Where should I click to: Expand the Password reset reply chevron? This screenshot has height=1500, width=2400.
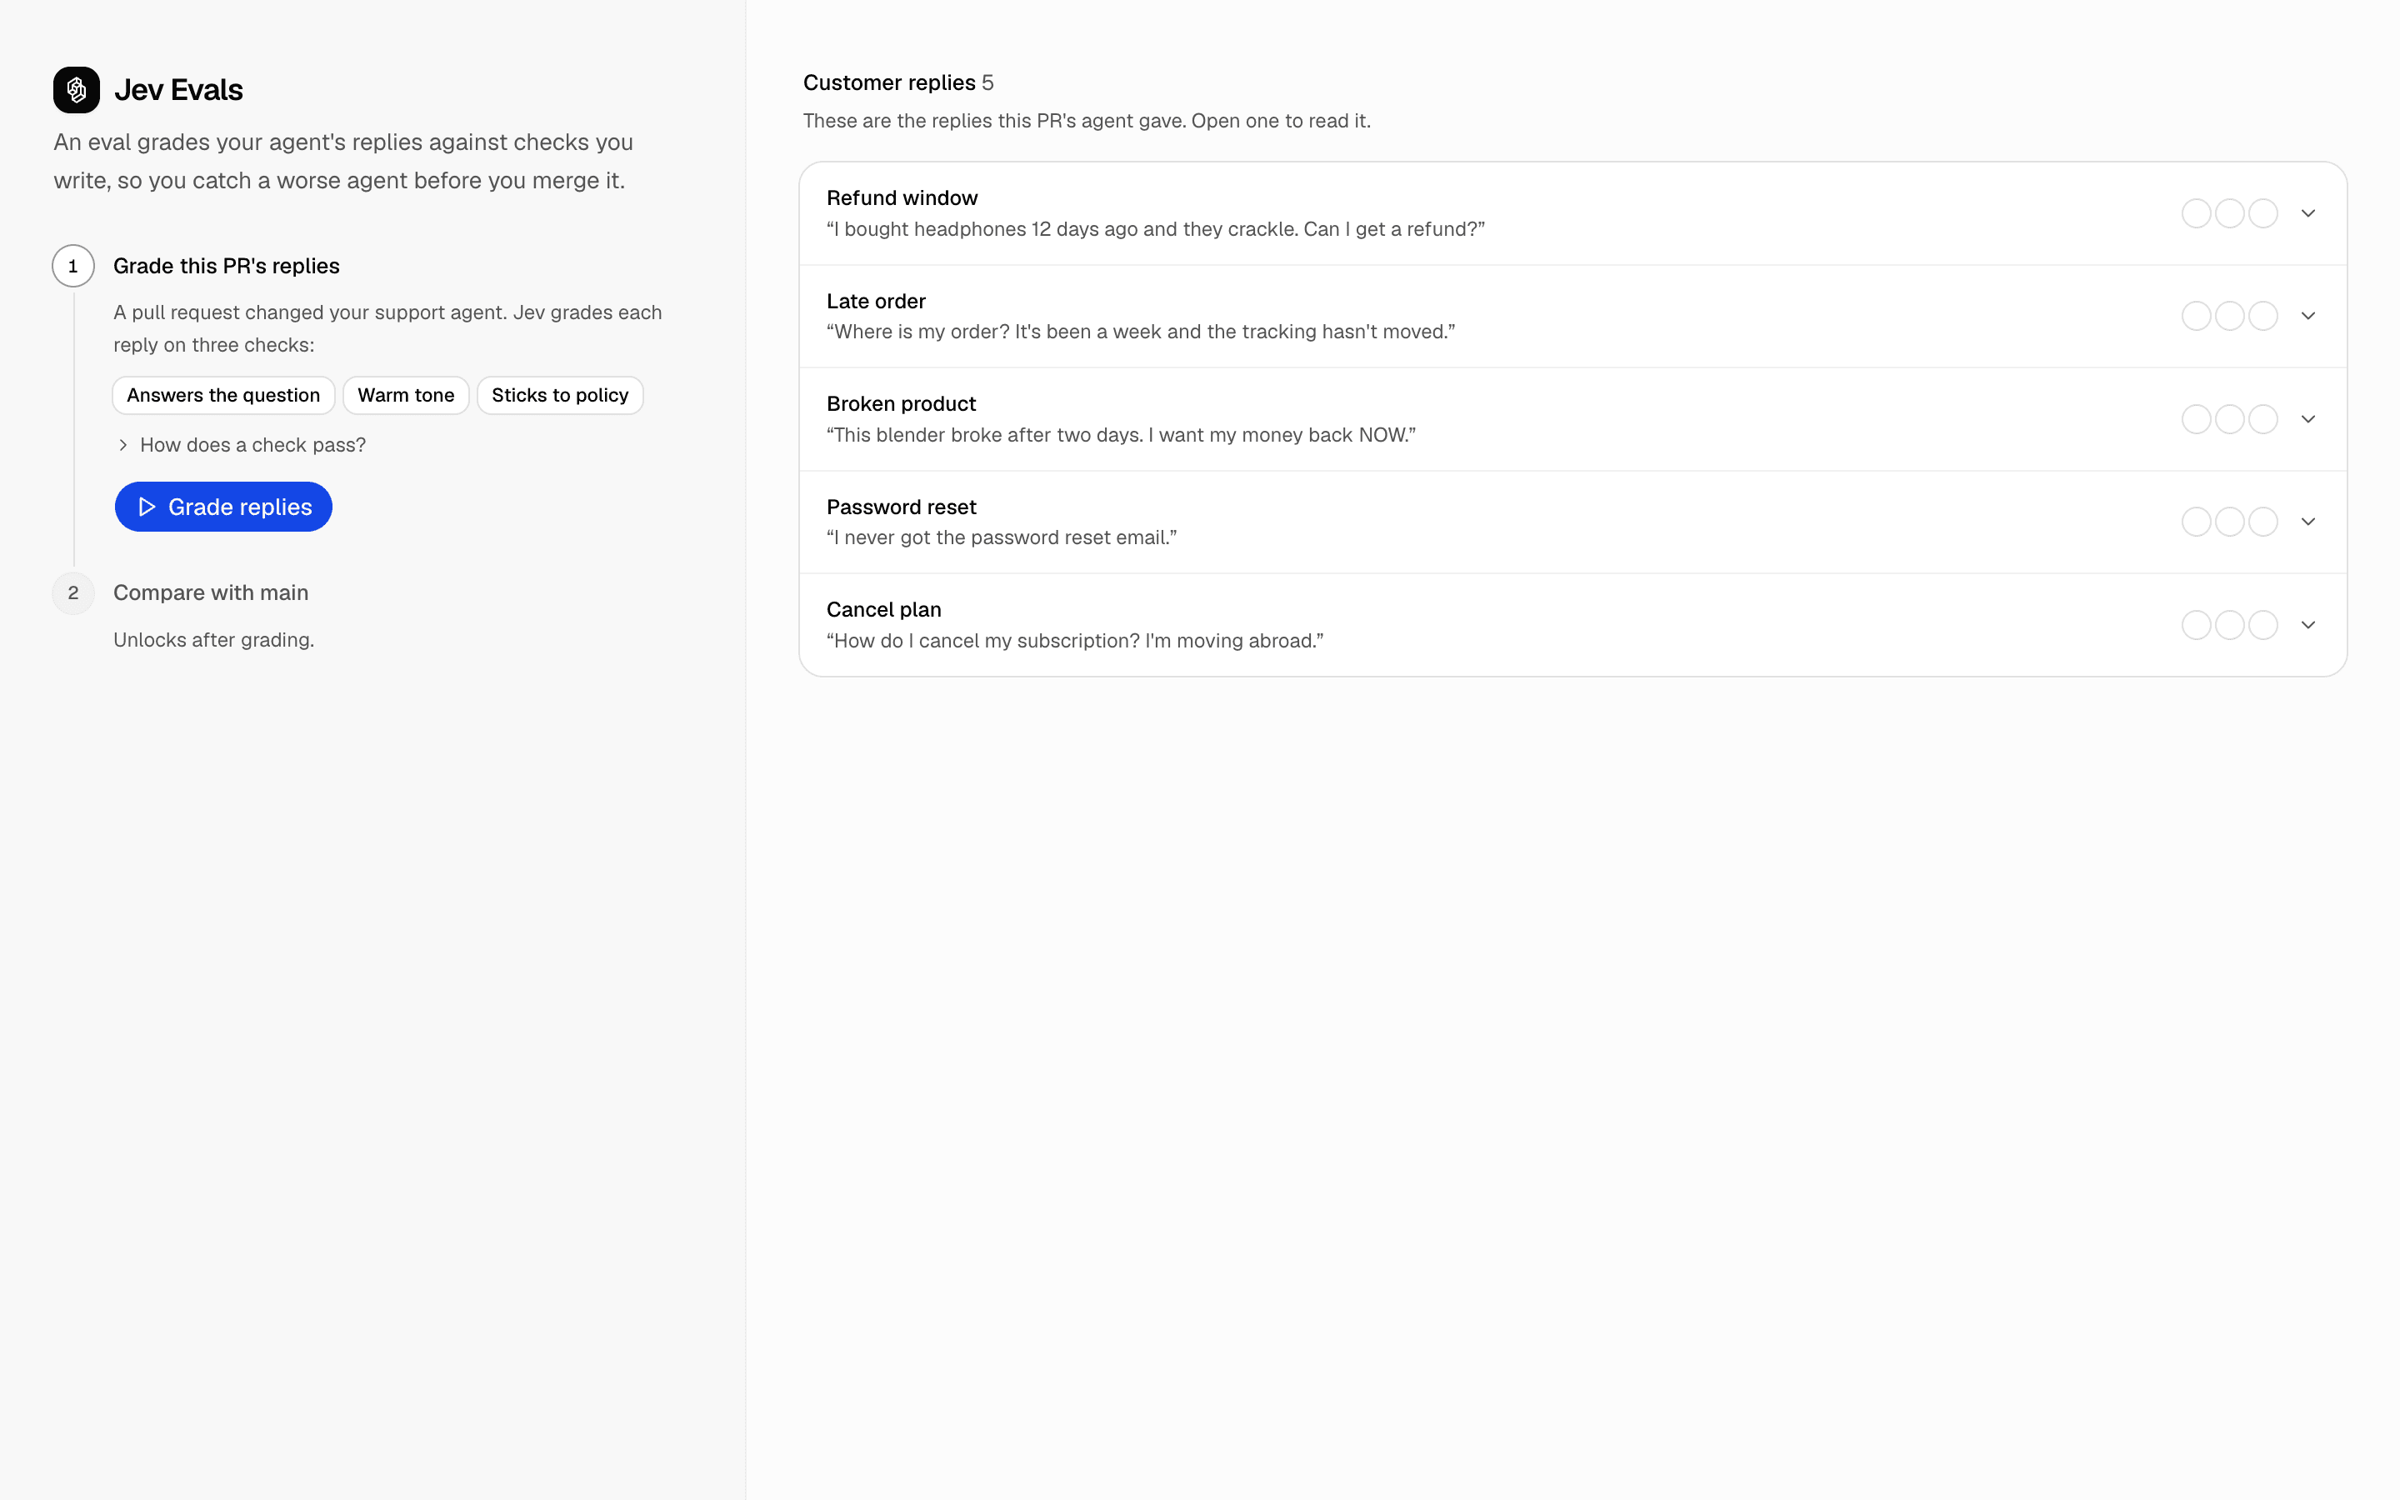2307,522
